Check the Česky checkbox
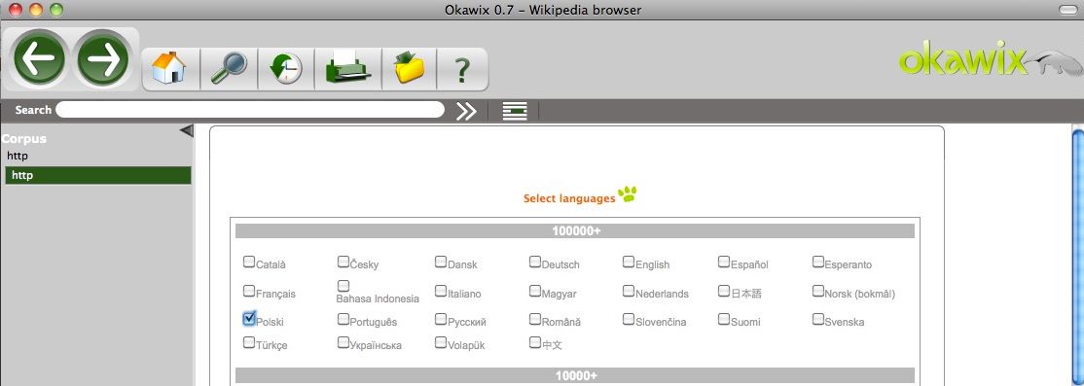The width and height of the screenshot is (1084, 386). (343, 262)
